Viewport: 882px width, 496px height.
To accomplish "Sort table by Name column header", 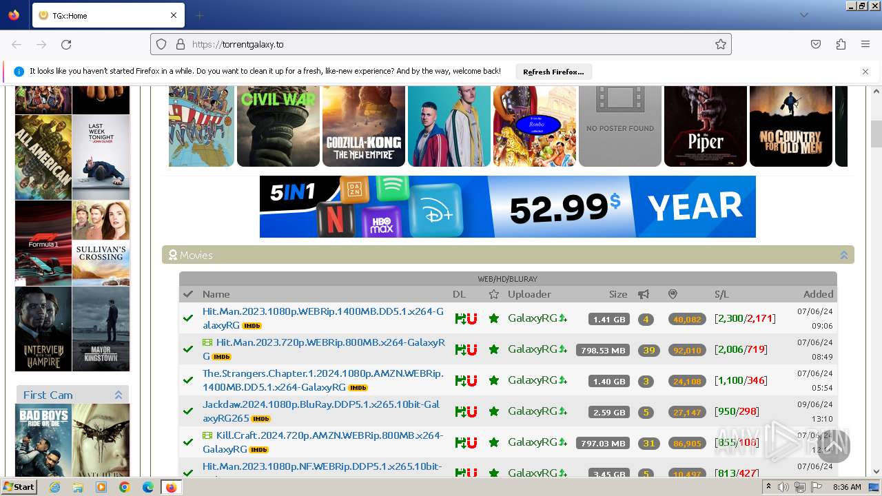I will pos(216,294).
